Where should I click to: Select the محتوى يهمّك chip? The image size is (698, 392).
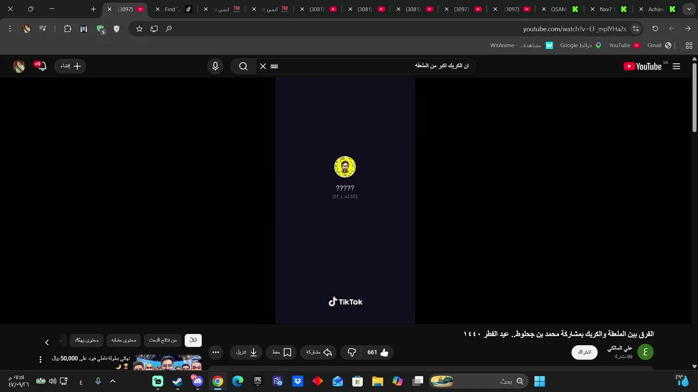[87, 340]
